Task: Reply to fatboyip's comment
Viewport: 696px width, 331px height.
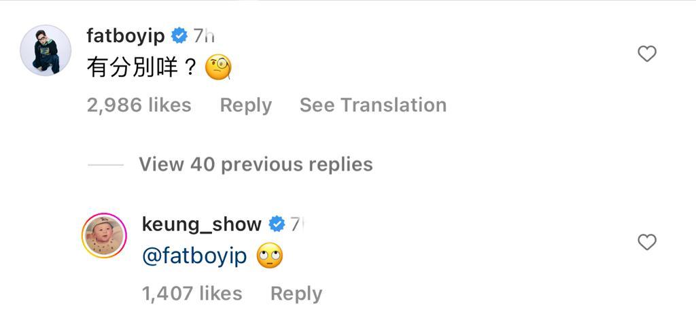Action: click(x=246, y=105)
